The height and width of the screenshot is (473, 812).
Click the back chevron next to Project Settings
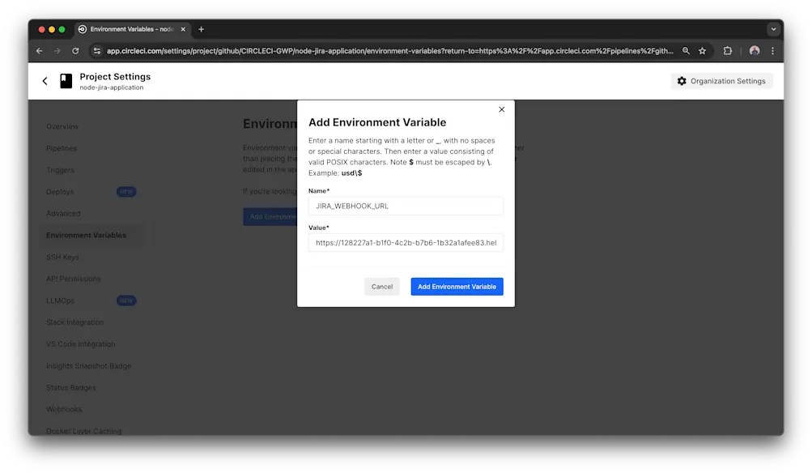click(45, 80)
